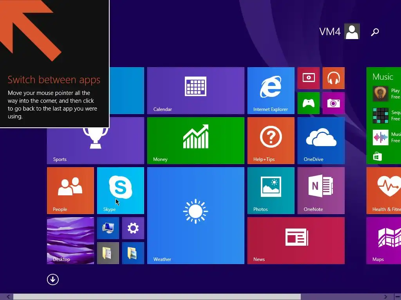
Task: Open the Documents folder tile
Action: point(108,253)
